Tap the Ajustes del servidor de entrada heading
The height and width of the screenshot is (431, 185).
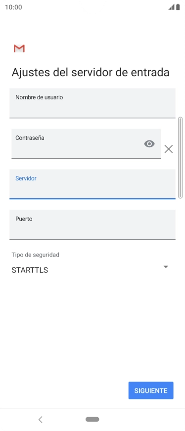[91, 73]
